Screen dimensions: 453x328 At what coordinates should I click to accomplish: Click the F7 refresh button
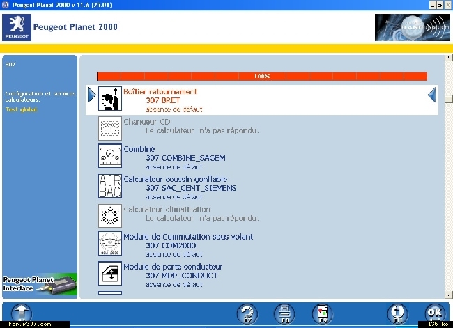(x=247, y=313)
